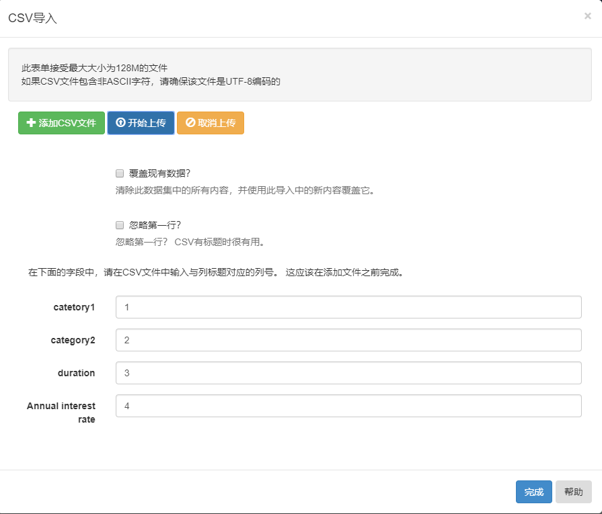
Task: Focus the catetory1 column number field
Action: [x=348, y=307]
